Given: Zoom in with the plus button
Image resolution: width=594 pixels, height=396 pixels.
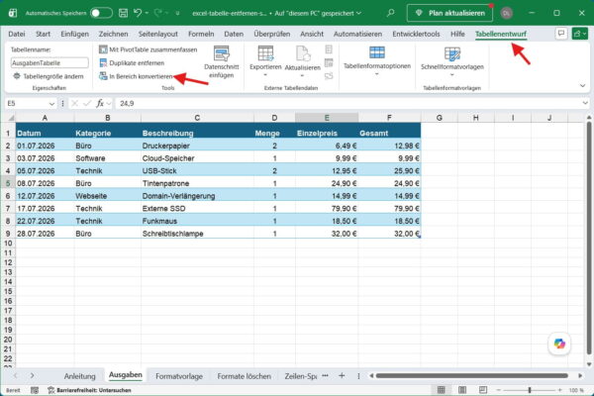Looking at the screenshot, I should pos(559,390).
